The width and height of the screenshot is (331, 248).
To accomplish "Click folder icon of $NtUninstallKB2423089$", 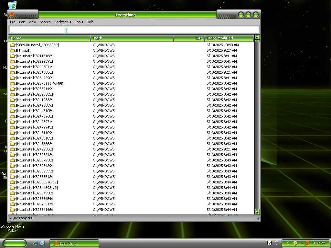I will click(12, 105).
